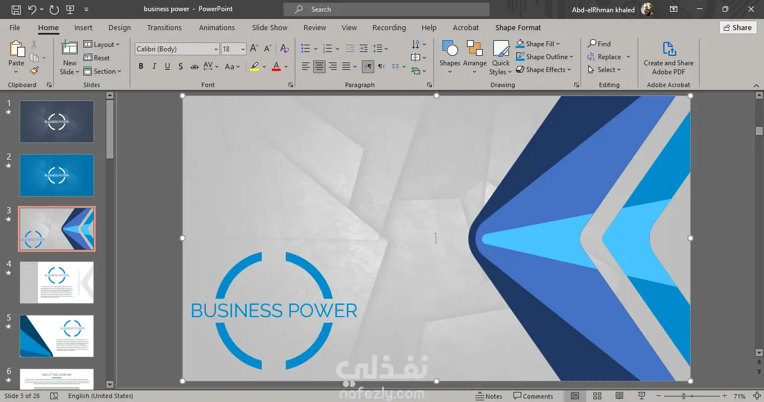
Task: Align text to the right
Action: (333, 66)
